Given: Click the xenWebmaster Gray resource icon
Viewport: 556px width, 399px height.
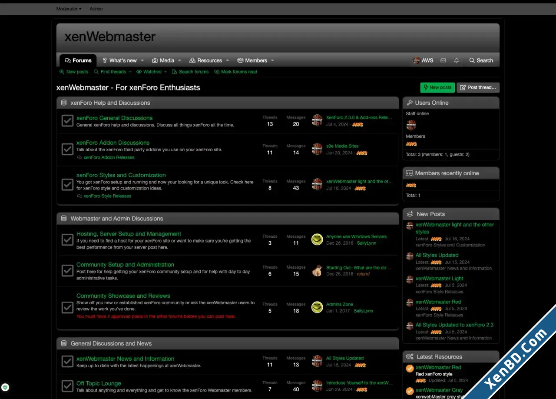Looking at the screenshot, I should [x=410, y=391].
